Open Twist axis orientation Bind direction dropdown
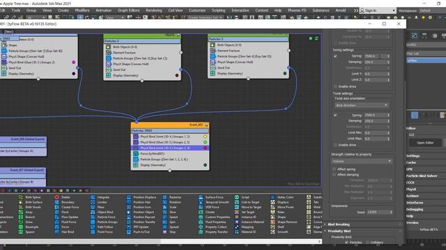The width and height of the screenshot is (446, 250). point(362,106)
